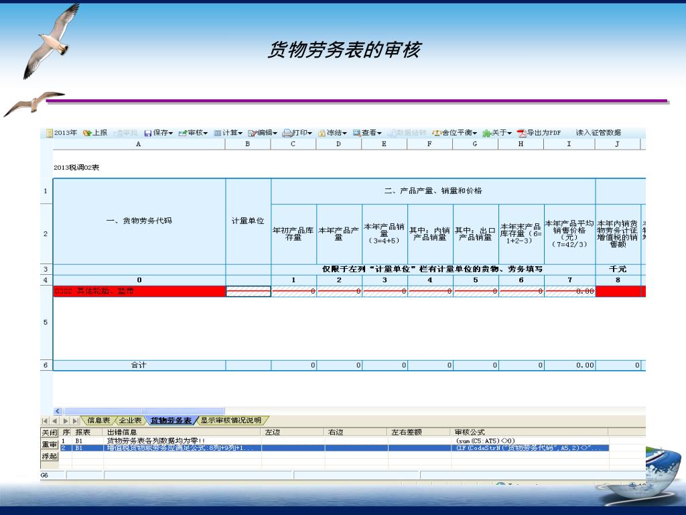
Task: Go to first sheet tab arrow
Action: 45,421
